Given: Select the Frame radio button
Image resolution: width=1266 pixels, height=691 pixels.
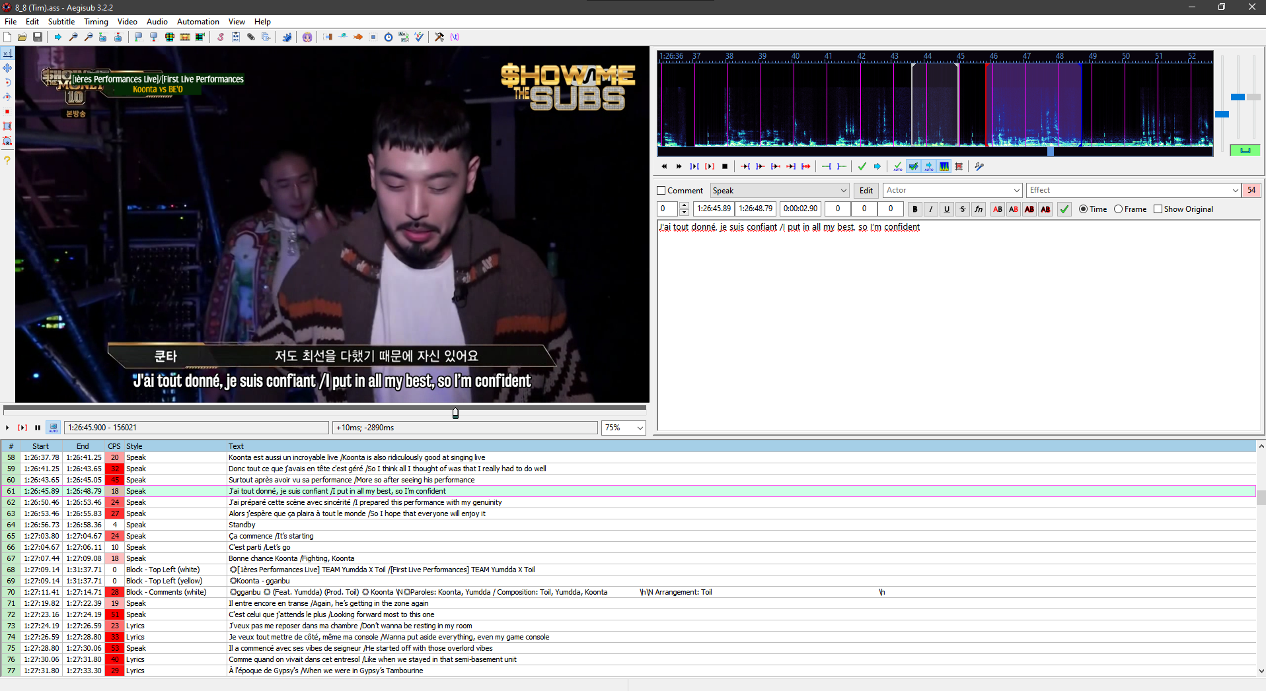Looking at the screenshot, I should point(1119,209).
